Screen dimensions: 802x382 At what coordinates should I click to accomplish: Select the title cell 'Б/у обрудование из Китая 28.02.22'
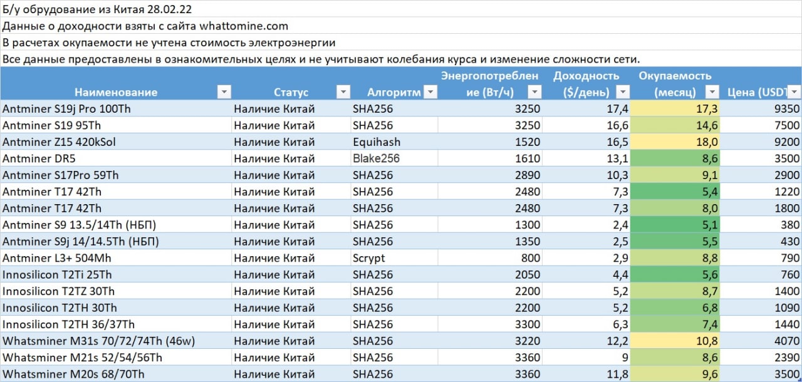tap(401, 9)
